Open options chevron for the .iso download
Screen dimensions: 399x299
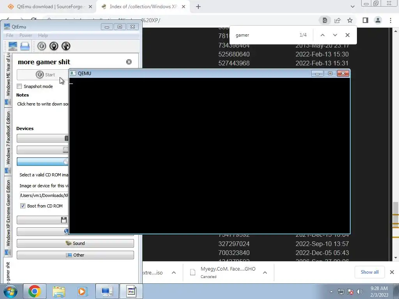point(174,273)
